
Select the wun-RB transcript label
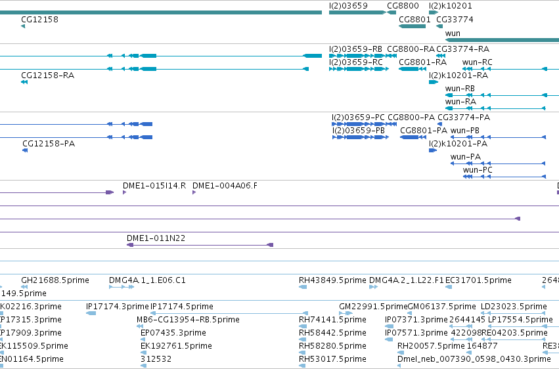460,89
